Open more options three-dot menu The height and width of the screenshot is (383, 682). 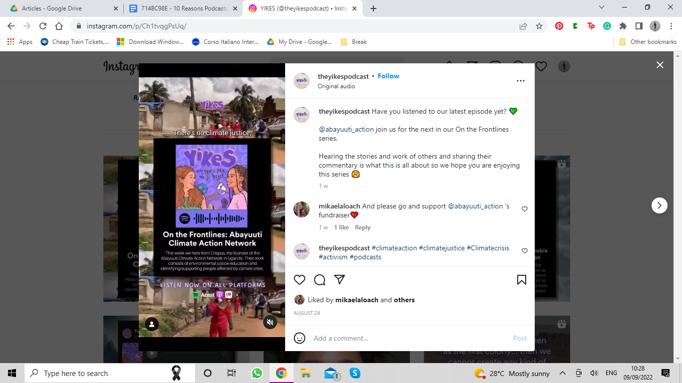pos(520,81)
